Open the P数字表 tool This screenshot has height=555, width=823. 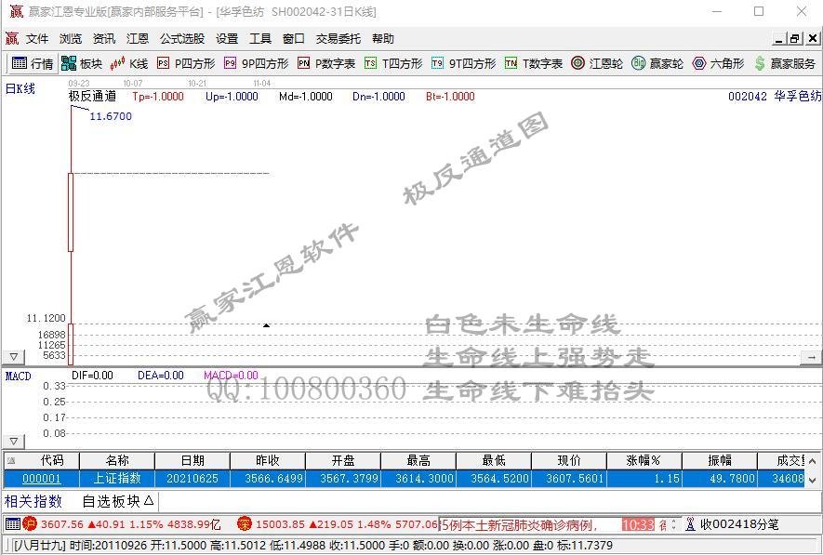coord(326,63)
